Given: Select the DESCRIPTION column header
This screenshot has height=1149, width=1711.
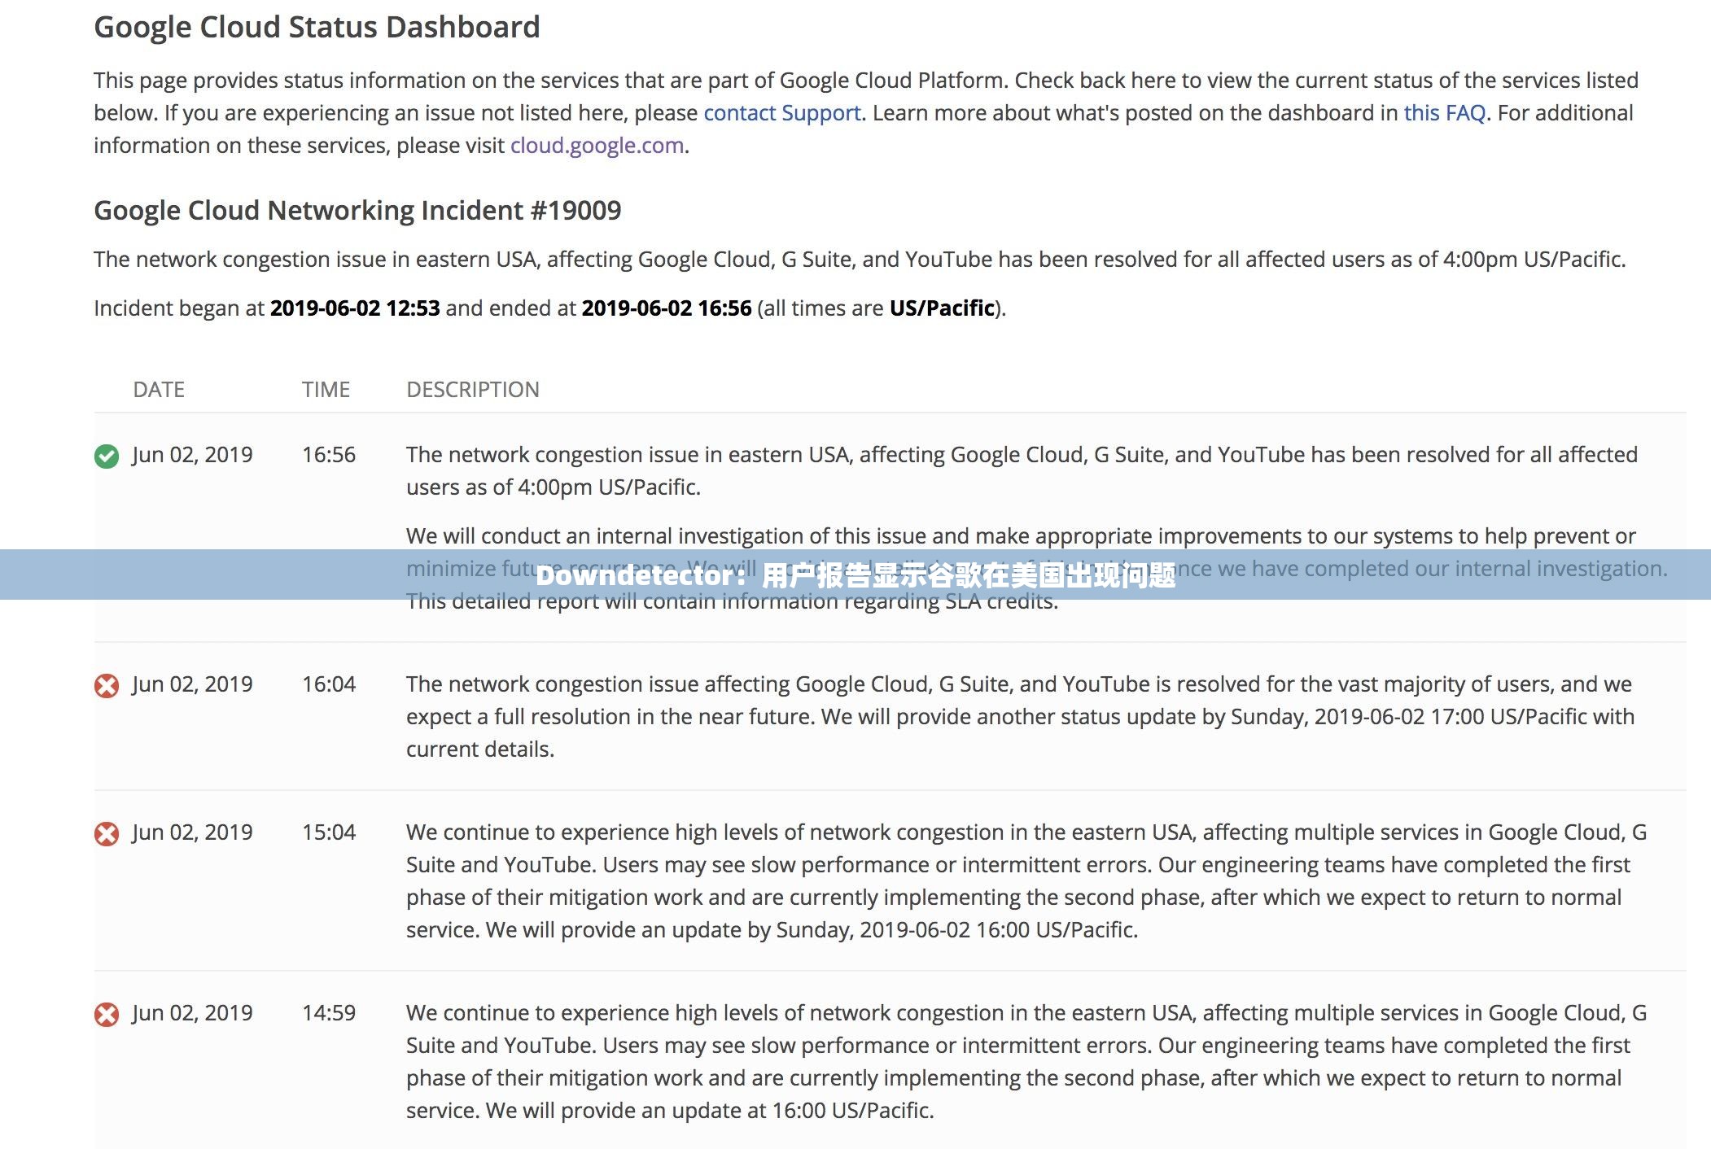Looking at the screenshot, I should [473, 390].
